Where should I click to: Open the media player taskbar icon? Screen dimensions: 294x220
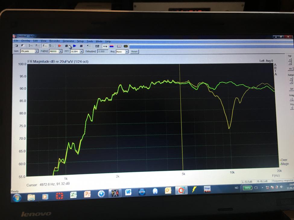click(45, 197)
